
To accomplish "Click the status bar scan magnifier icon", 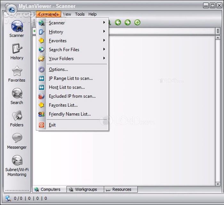I will (8, 198).
